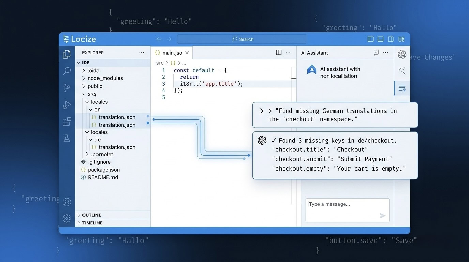Viewport: 469px width, 262px height.
Task: Open package.json in the file tree
Action: (104, 170)
